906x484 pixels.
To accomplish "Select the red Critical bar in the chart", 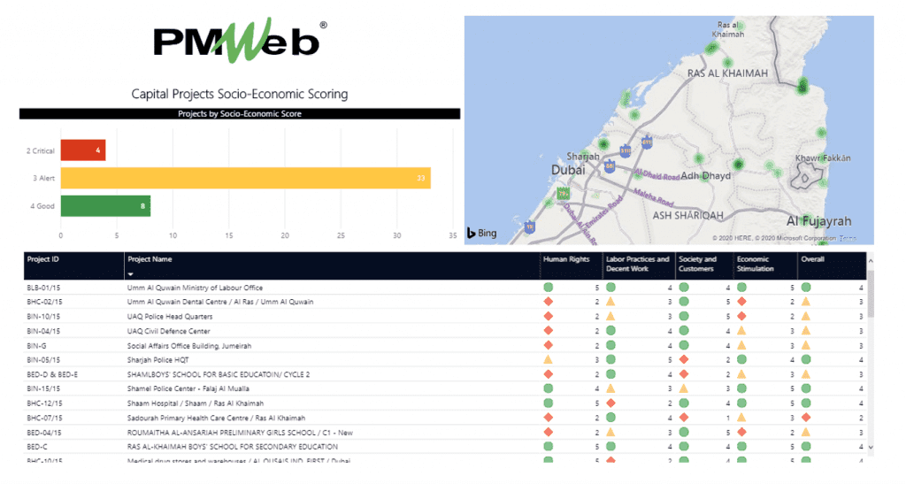I will (82, 150).
